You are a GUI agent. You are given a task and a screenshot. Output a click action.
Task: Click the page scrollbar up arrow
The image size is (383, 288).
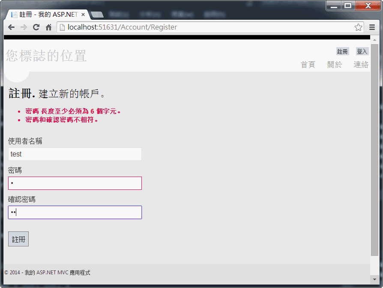click(374, 40)
